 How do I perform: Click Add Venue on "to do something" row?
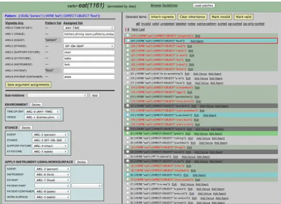[x=200, y=74]
